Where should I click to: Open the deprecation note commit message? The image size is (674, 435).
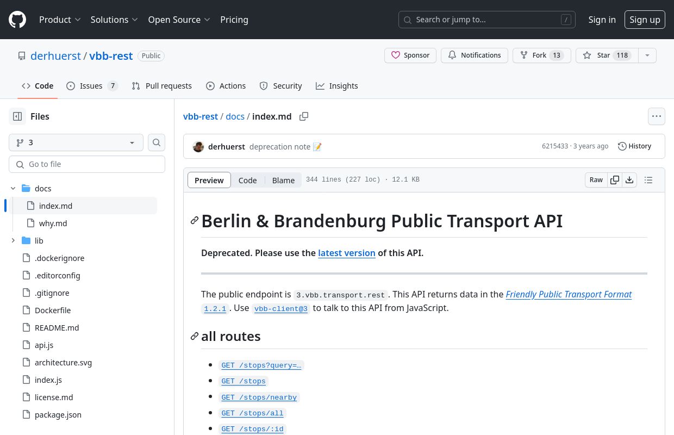[285, 147]
